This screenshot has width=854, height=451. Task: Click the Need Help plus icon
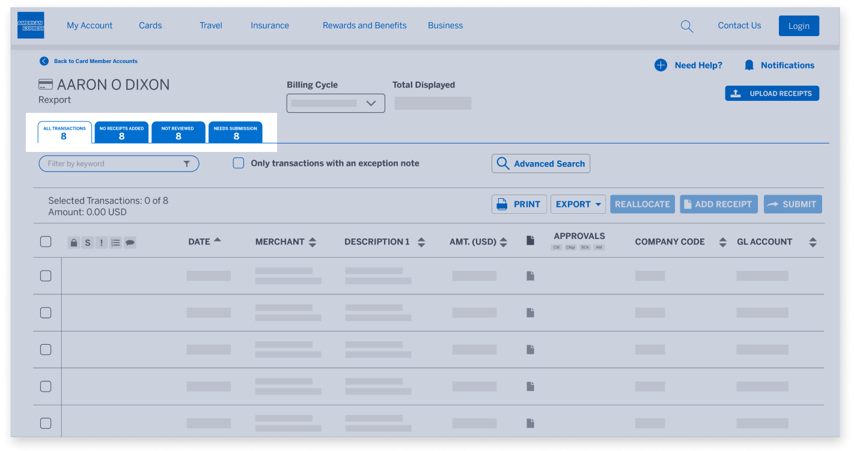pos(660,65)
